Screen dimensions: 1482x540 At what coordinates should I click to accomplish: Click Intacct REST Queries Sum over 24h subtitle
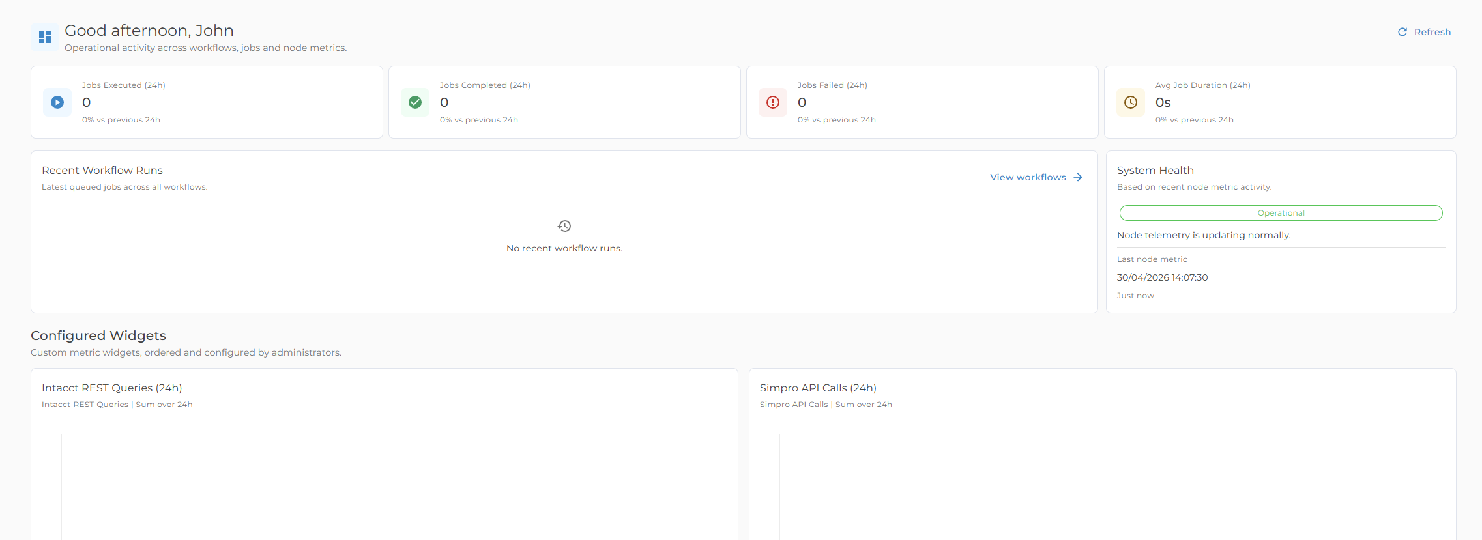pyautogui.click(x=117, y=405)
